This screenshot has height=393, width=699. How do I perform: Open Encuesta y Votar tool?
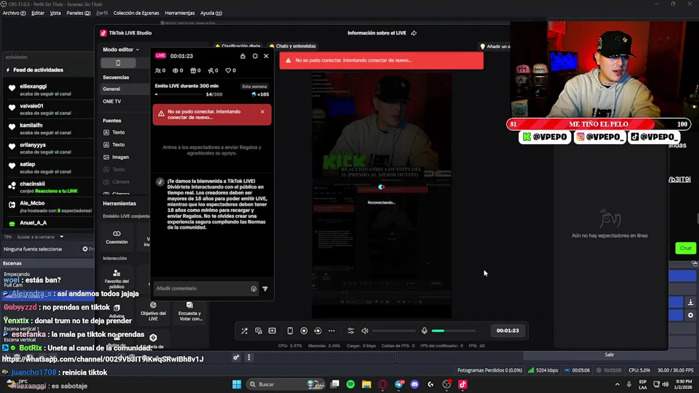tap(189, 312)
